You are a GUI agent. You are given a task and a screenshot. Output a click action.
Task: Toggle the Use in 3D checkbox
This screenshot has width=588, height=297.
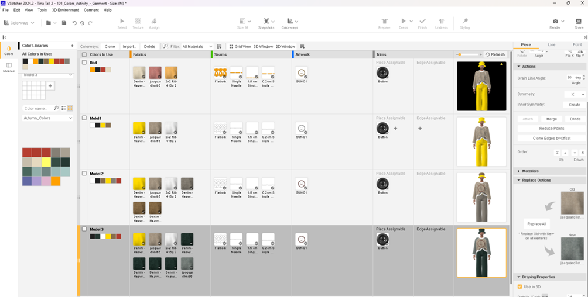click(519, 286)
